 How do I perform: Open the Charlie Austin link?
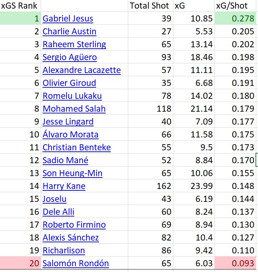click(x=69, y=31)
